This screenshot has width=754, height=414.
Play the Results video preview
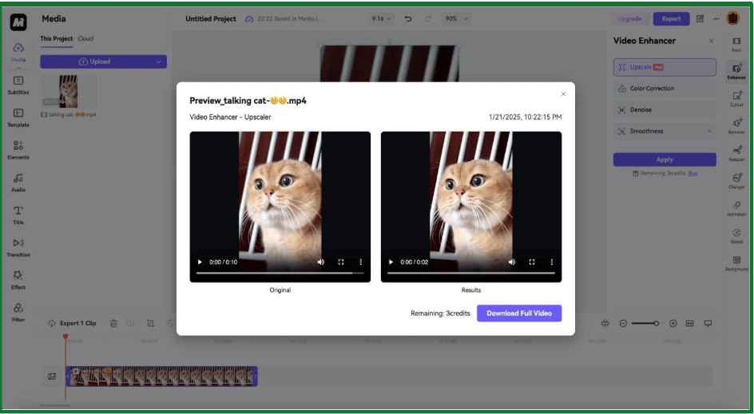tap(391, 262)
